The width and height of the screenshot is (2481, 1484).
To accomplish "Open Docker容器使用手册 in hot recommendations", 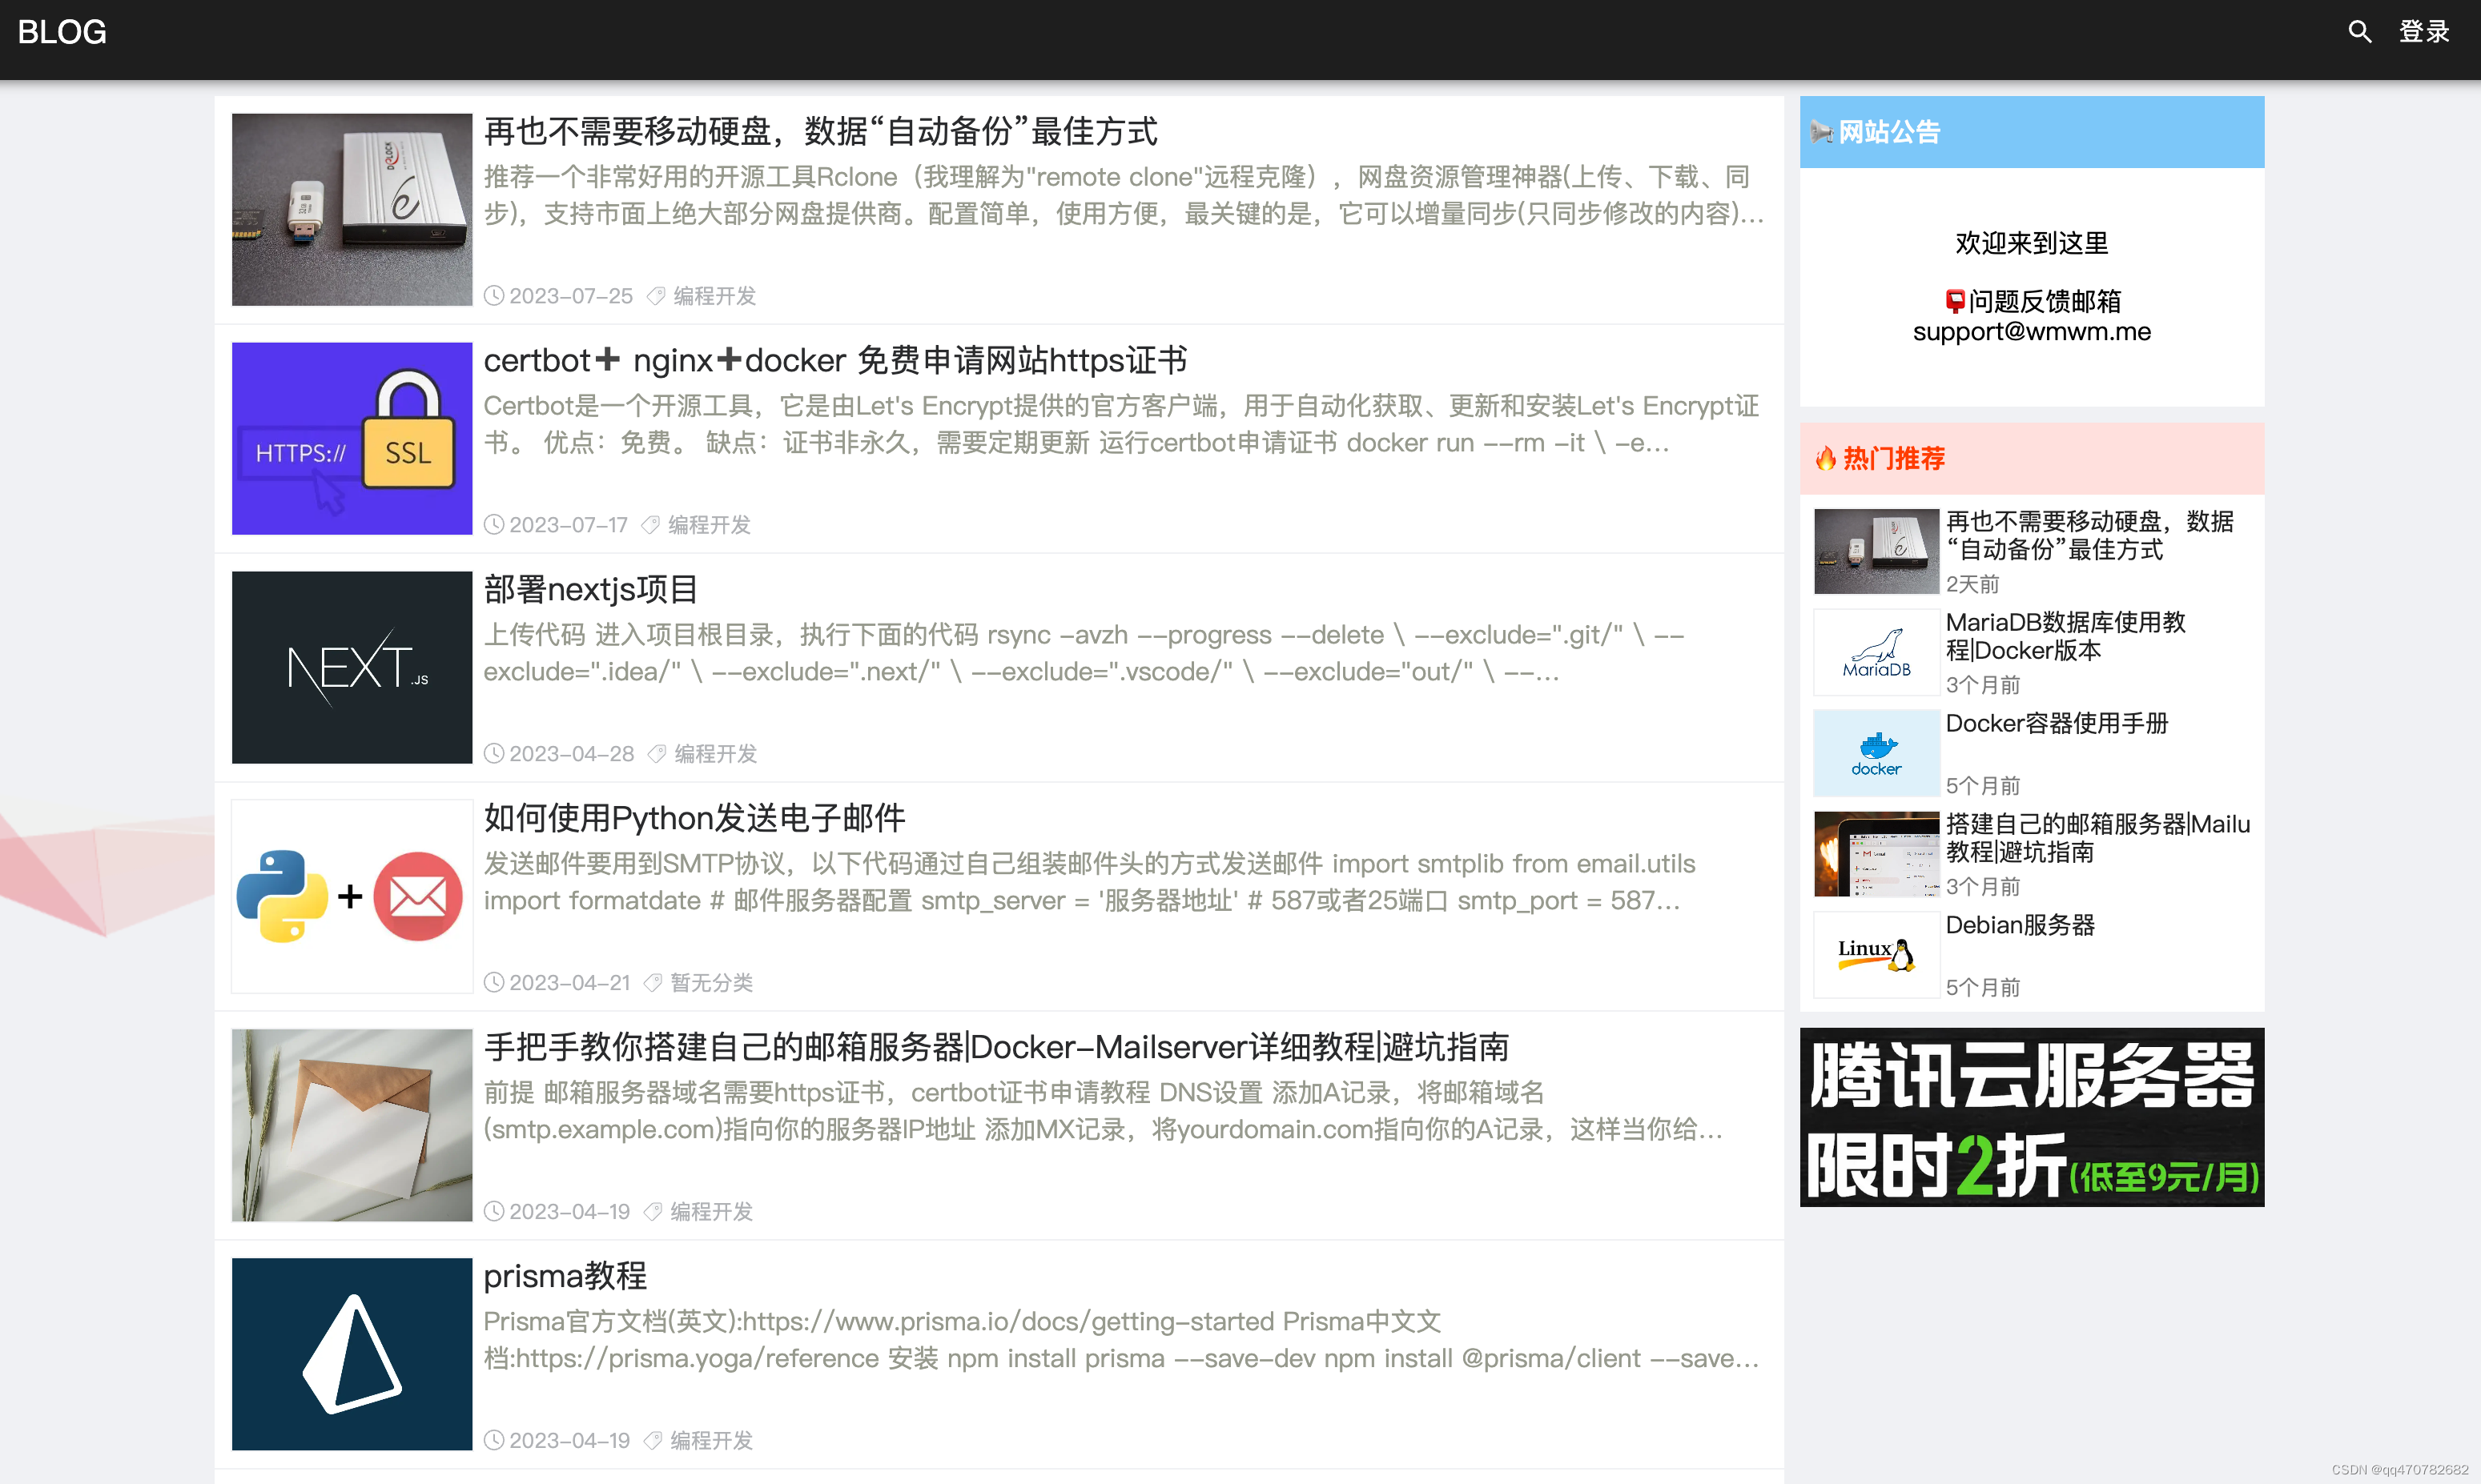I will pyautogui.click(x=2057, y=723).
